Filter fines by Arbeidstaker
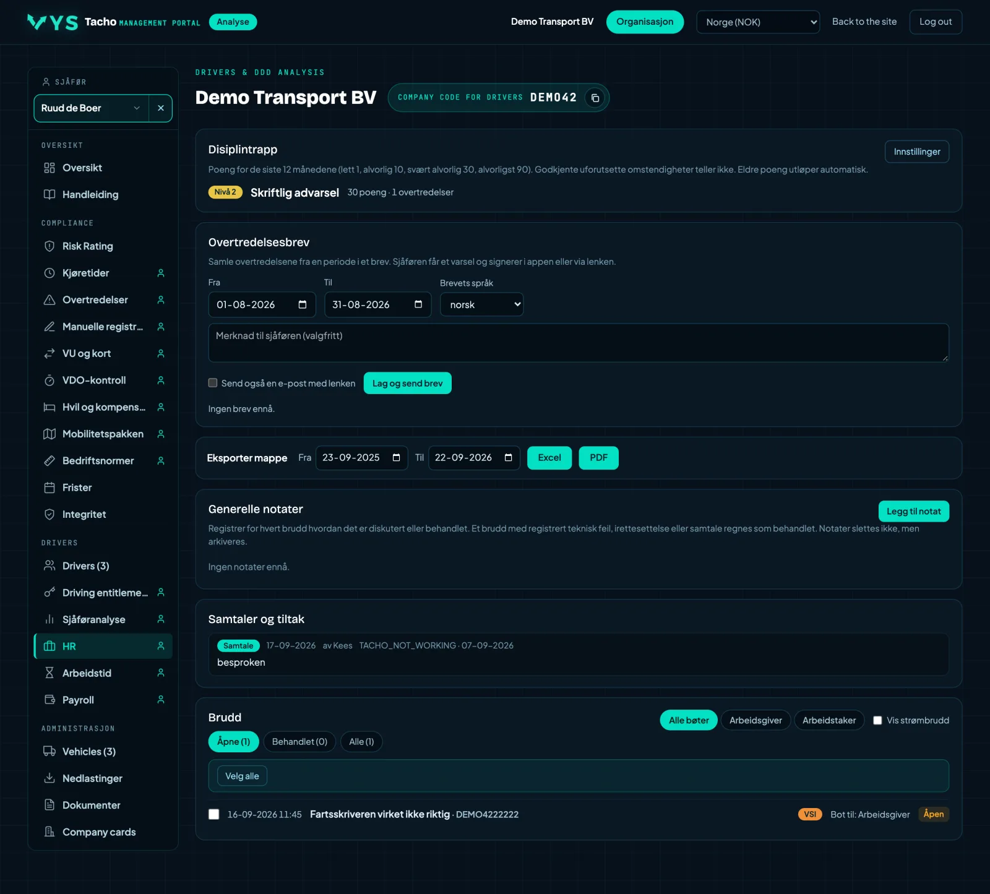The image size is (990, 894). [x=829, y=720]
